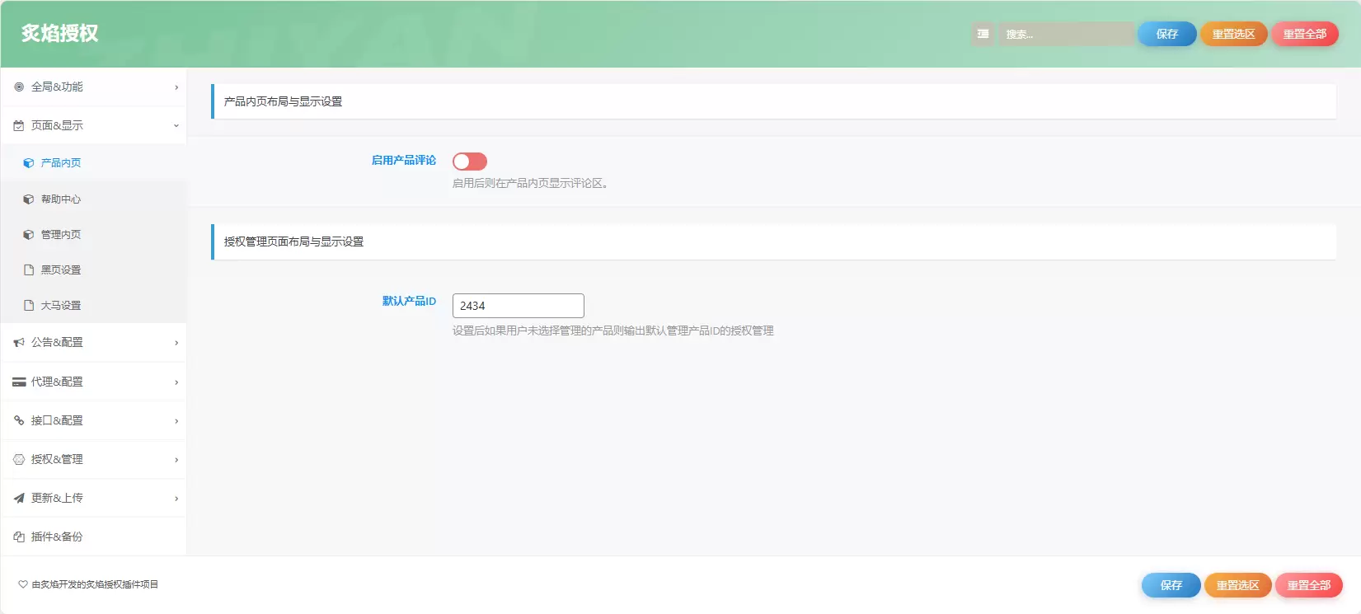Click the bottom 重置选区 button
The height and width of the screenshot is (614, 1361).
coord(1238,585)
